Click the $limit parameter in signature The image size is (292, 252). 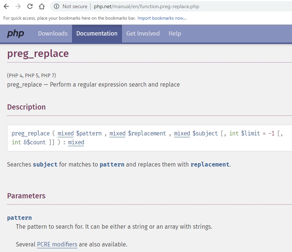251,134
